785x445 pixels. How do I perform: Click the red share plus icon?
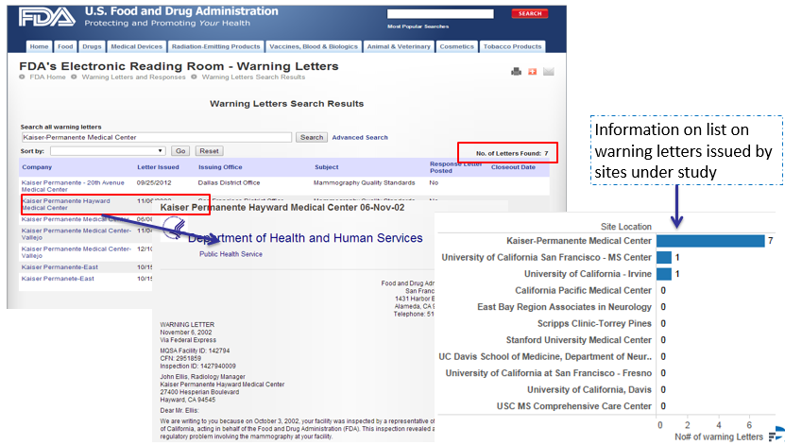[532, 72]
